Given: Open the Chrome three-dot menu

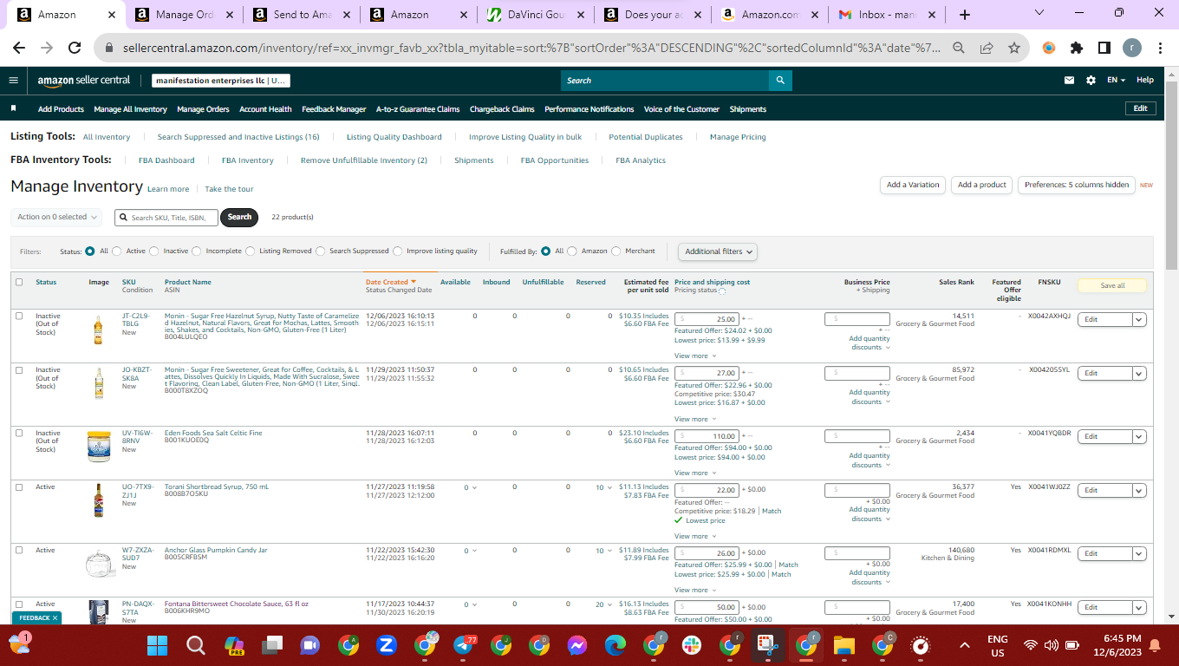Looking at the screenshot, I should pos(1160,49).
